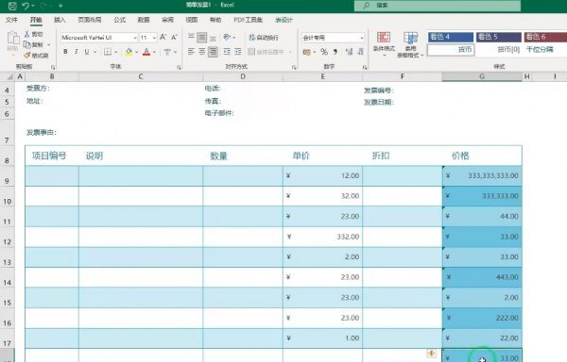The image size is (567, 362).
Task: Expand the Fill Color dropdown arrow
Action: [x=137, y=52]
